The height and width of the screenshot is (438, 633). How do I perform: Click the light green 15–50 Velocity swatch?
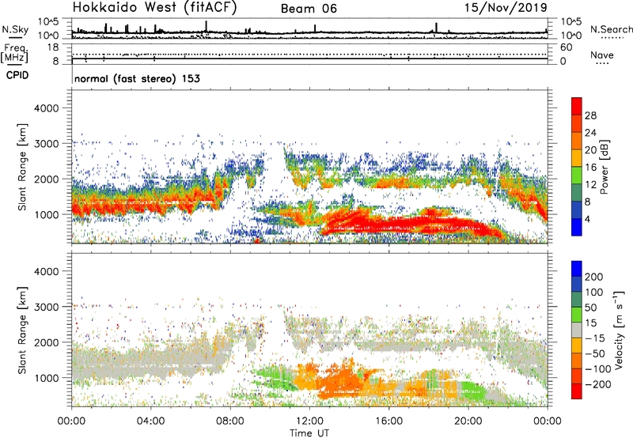click(577, 315)
